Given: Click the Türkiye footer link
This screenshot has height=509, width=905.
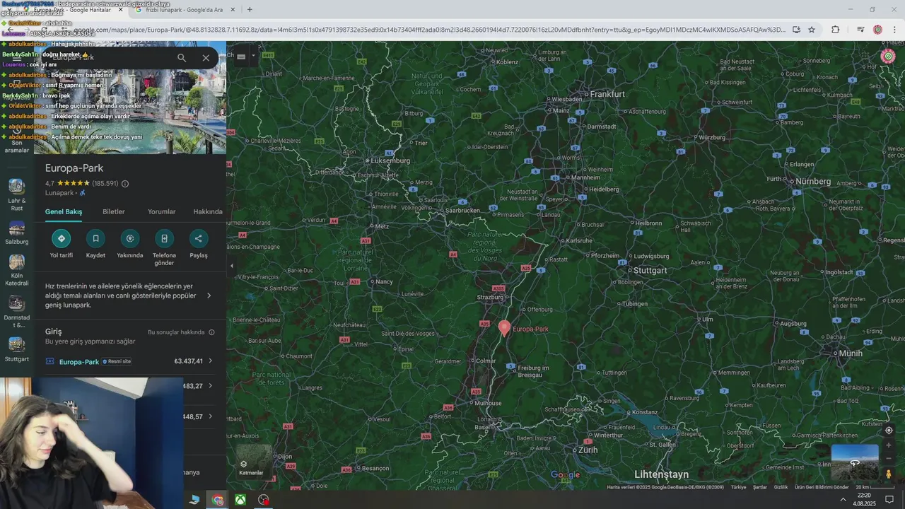Looking at the screenshot, I should [x=738, y=487].
